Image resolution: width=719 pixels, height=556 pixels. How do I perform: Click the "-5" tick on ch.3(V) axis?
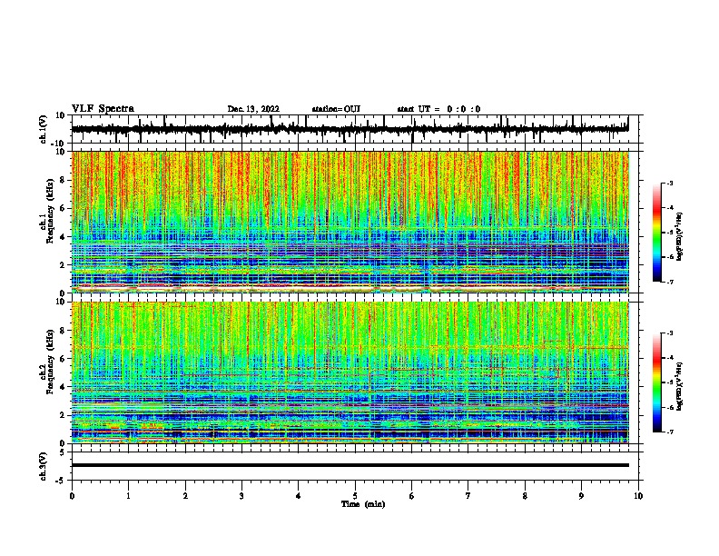62,481
